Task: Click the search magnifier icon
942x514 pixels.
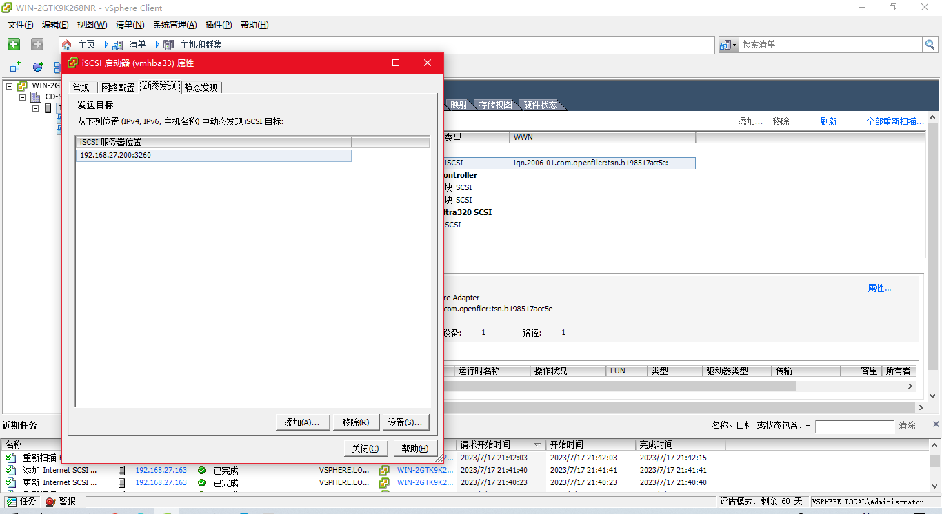Action: coord(930,44)
